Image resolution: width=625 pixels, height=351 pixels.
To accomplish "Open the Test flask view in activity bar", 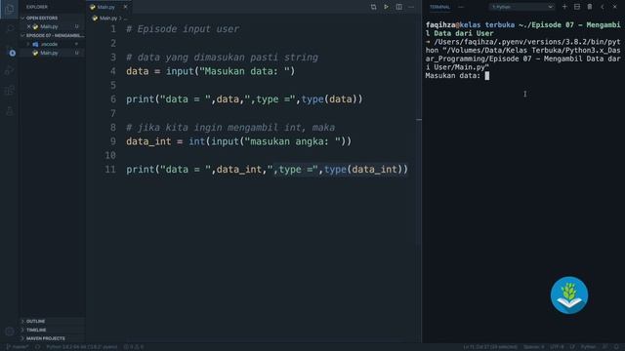I will (10, 111).
